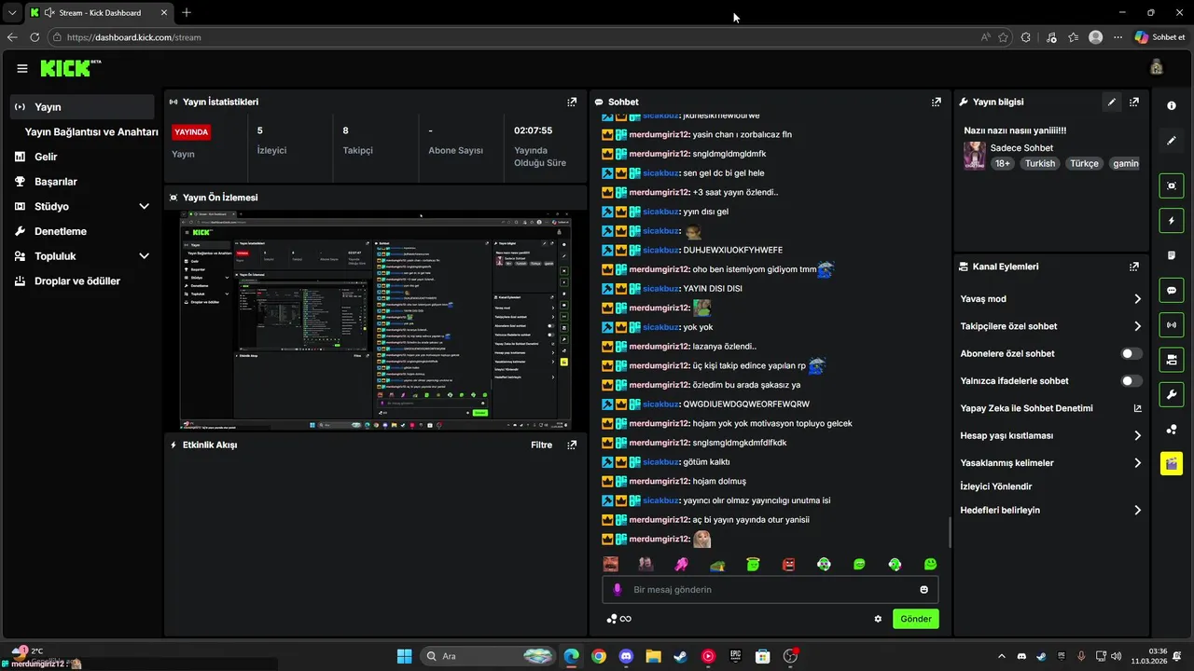Expand the Stüdyo sidebar section
This screenshot has height=671, width=1194.
pyautogui.click(x=144, y=206)
